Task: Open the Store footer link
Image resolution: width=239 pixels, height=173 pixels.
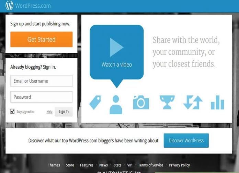Action: [70, 165]
